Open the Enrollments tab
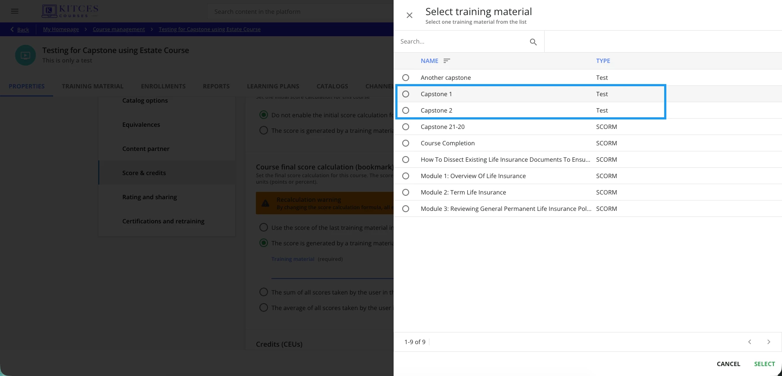The image size is (782, 376). [x=163, y=86]
